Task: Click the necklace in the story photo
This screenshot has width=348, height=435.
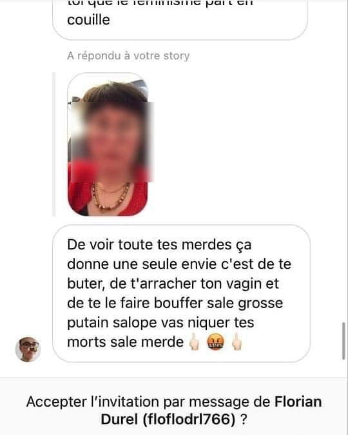Action: [110, 197]
